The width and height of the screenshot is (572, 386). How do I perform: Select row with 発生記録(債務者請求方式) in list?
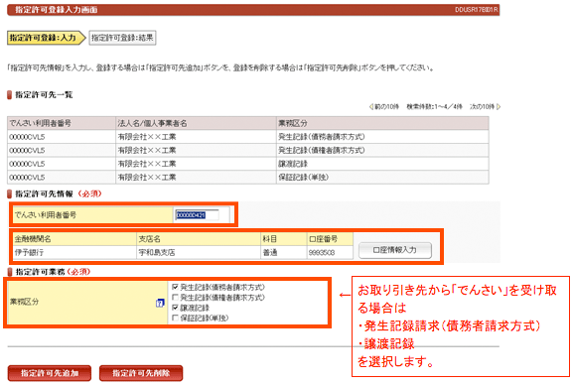[248, 137]
